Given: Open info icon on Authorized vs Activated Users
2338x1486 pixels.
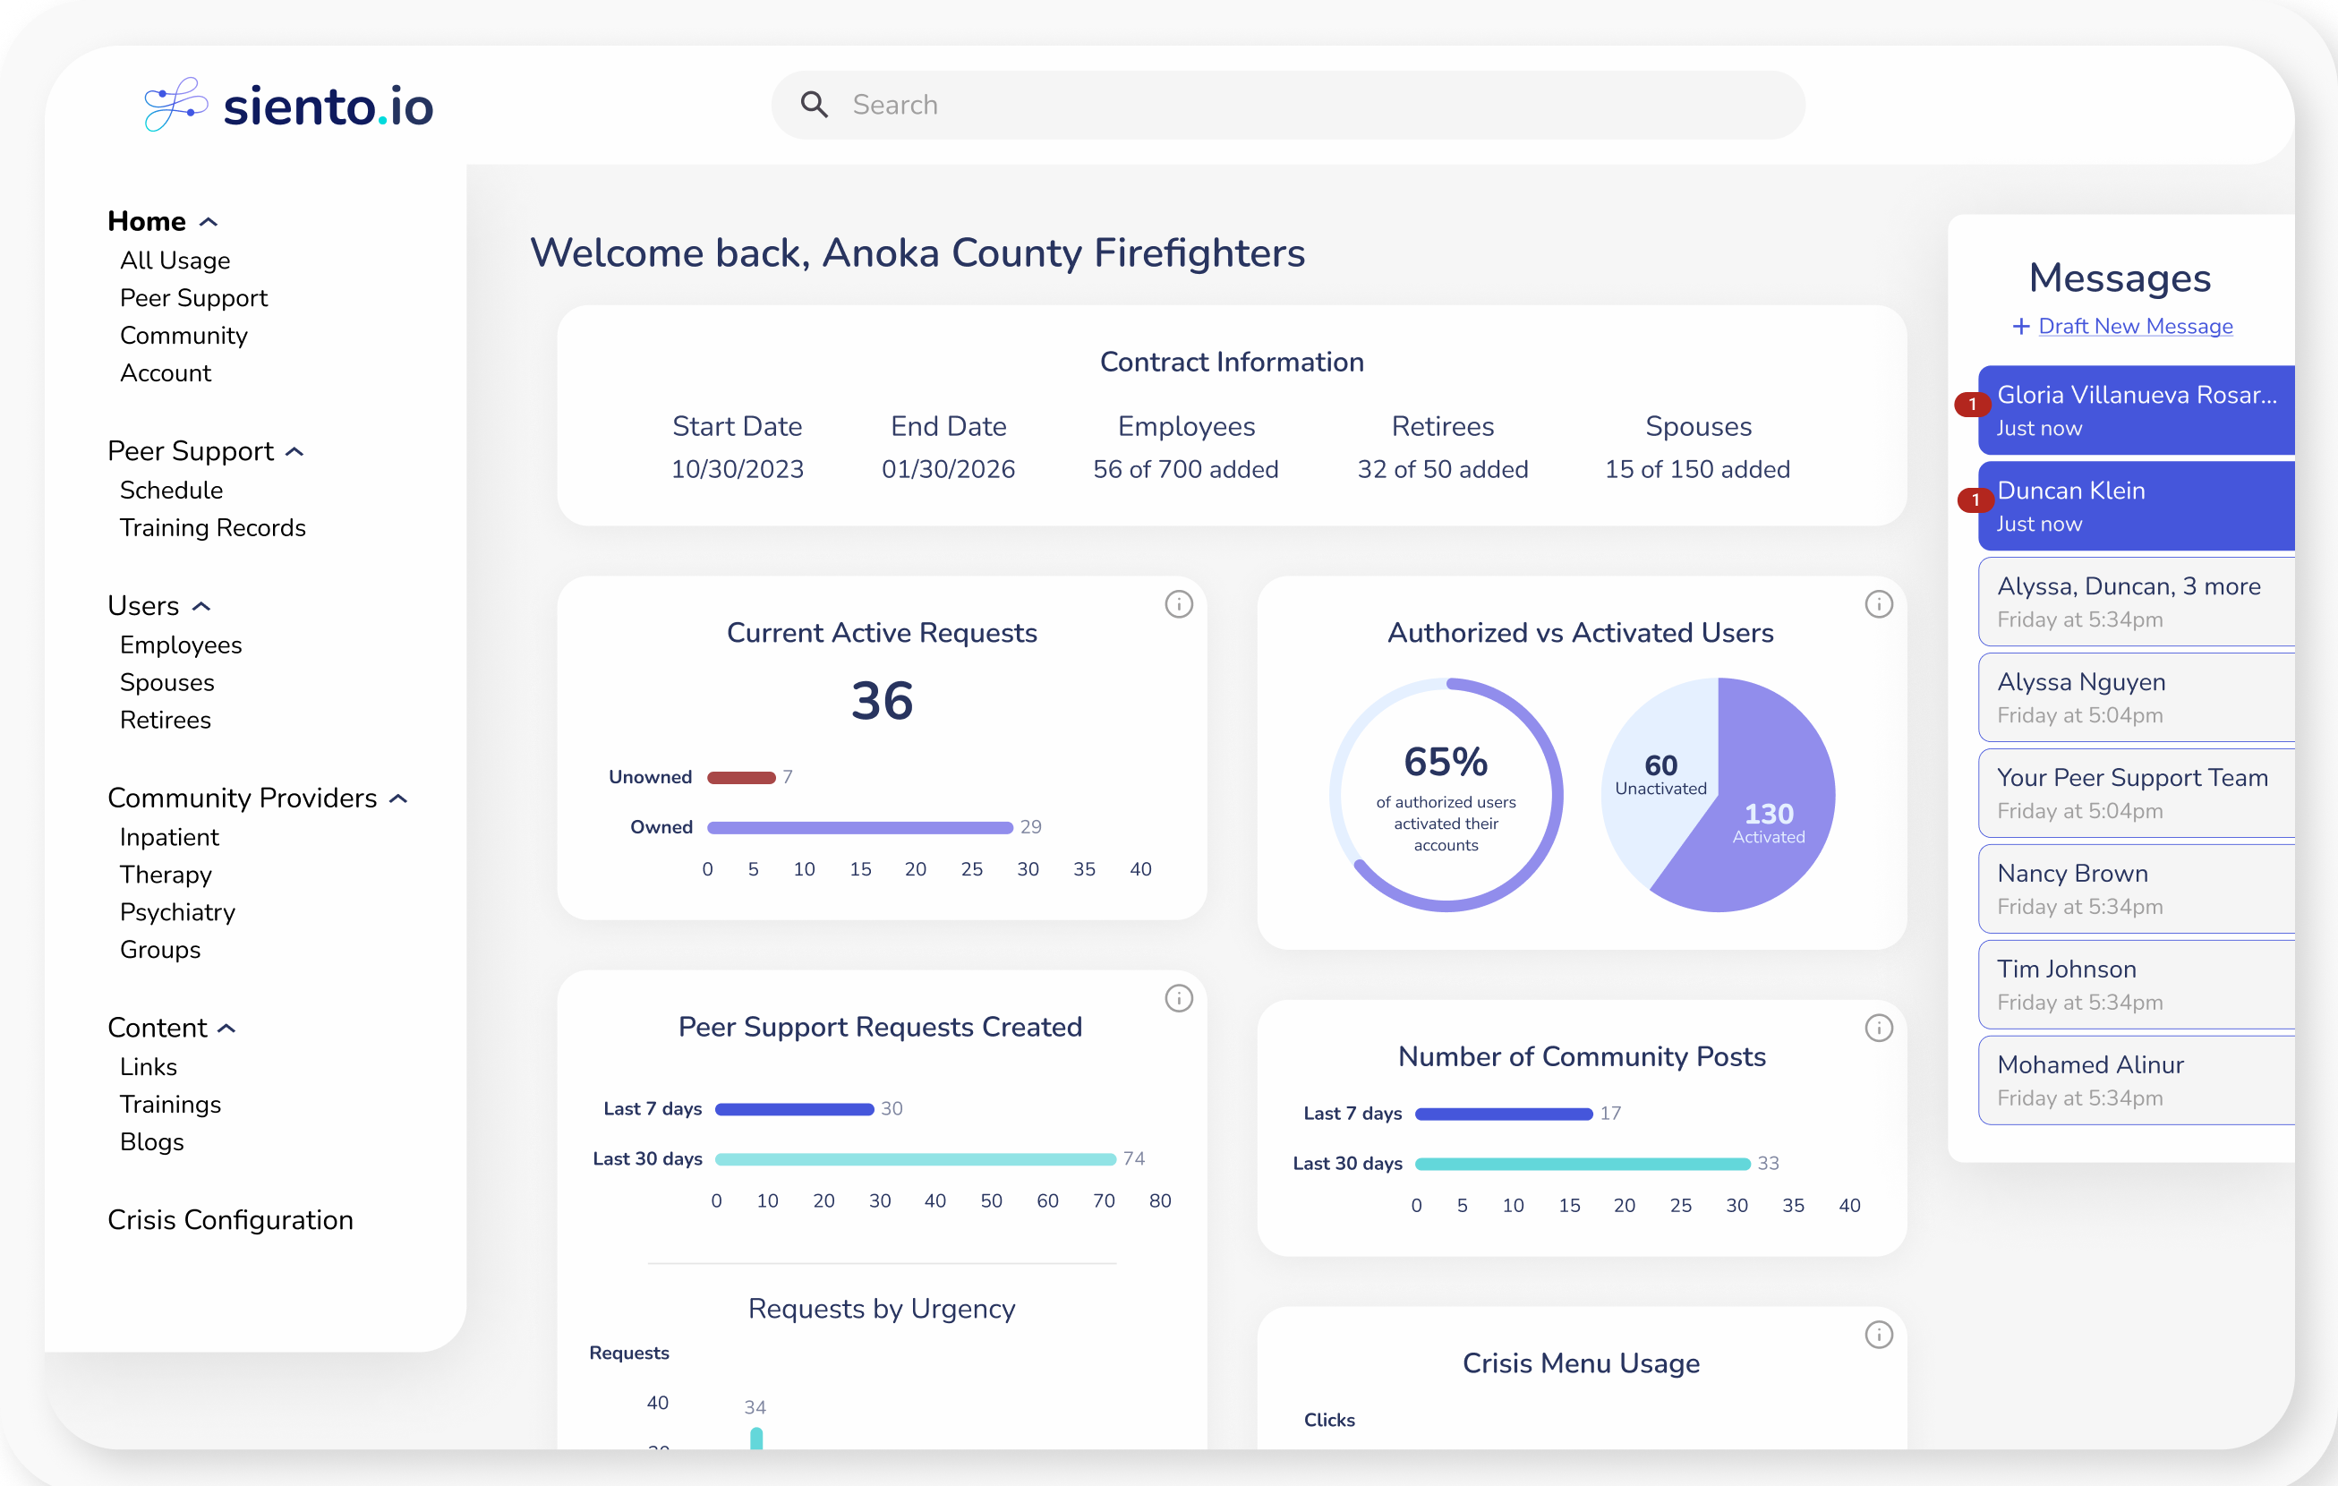Looking at the screenshot, I should tap(1878, 604).
